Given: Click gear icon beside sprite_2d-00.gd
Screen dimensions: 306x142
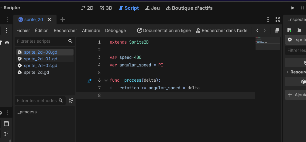Looking at the screenshot, I should click(20, 52).
